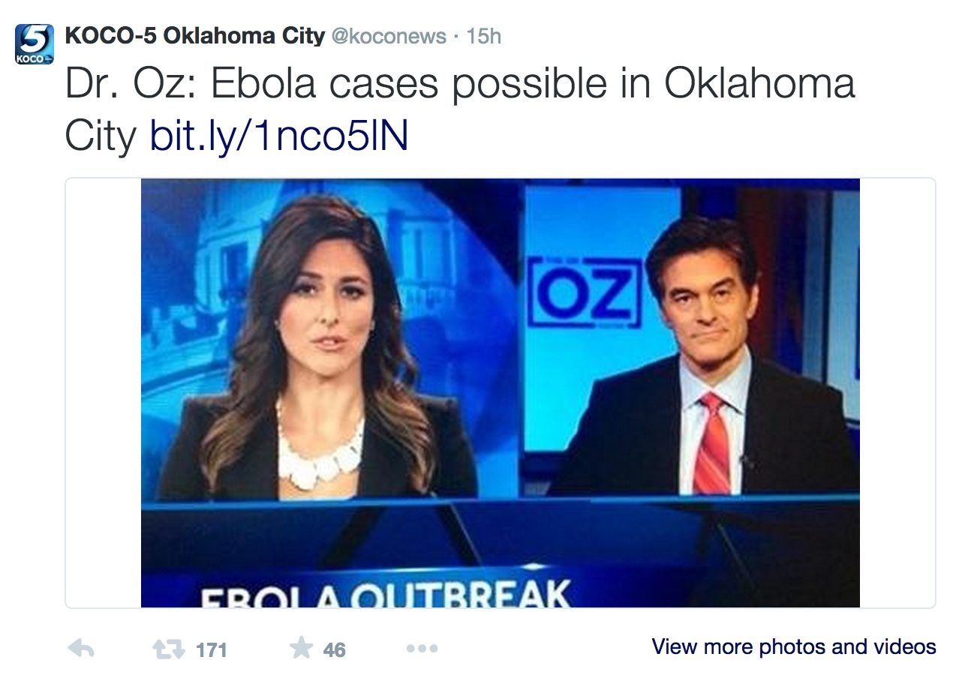Open the KOCO-5 Oklahoma City account name
953x675 pixels.
[195, 35]
